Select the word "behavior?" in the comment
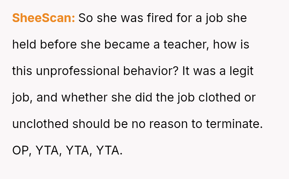This screenshot has height=179, width=289. (151, 71)
